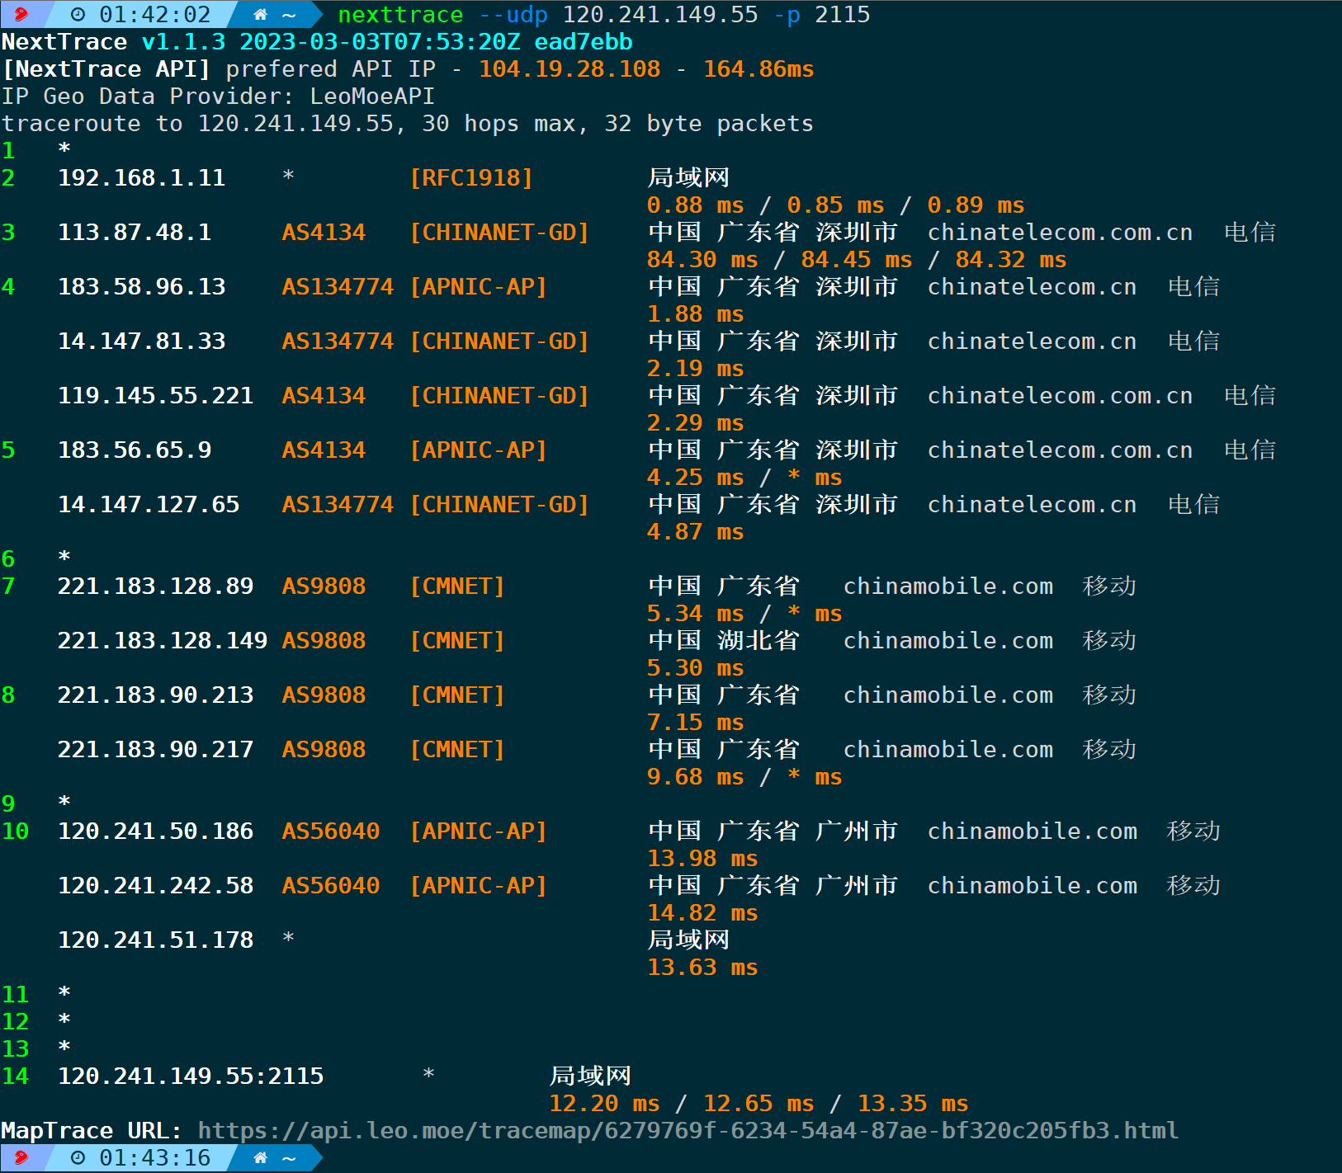The image size is (1342, 1173).
Task: Click the home icon in the bottom prompt
Action: coord(261,1158)
